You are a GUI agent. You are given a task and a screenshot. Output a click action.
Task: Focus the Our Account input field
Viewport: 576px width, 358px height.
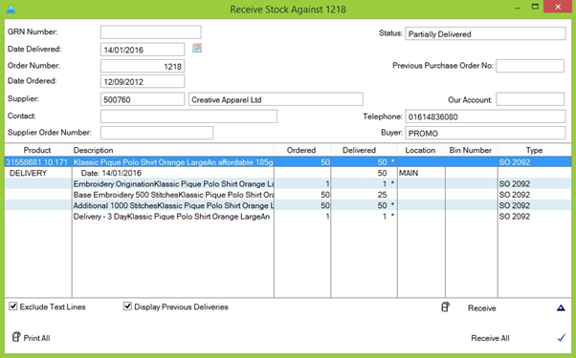click(x=530, y=99)
